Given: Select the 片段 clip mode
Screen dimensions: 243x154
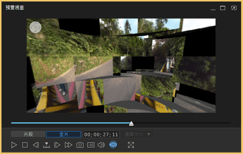Looking at the screenshot, I should [28, 134].
